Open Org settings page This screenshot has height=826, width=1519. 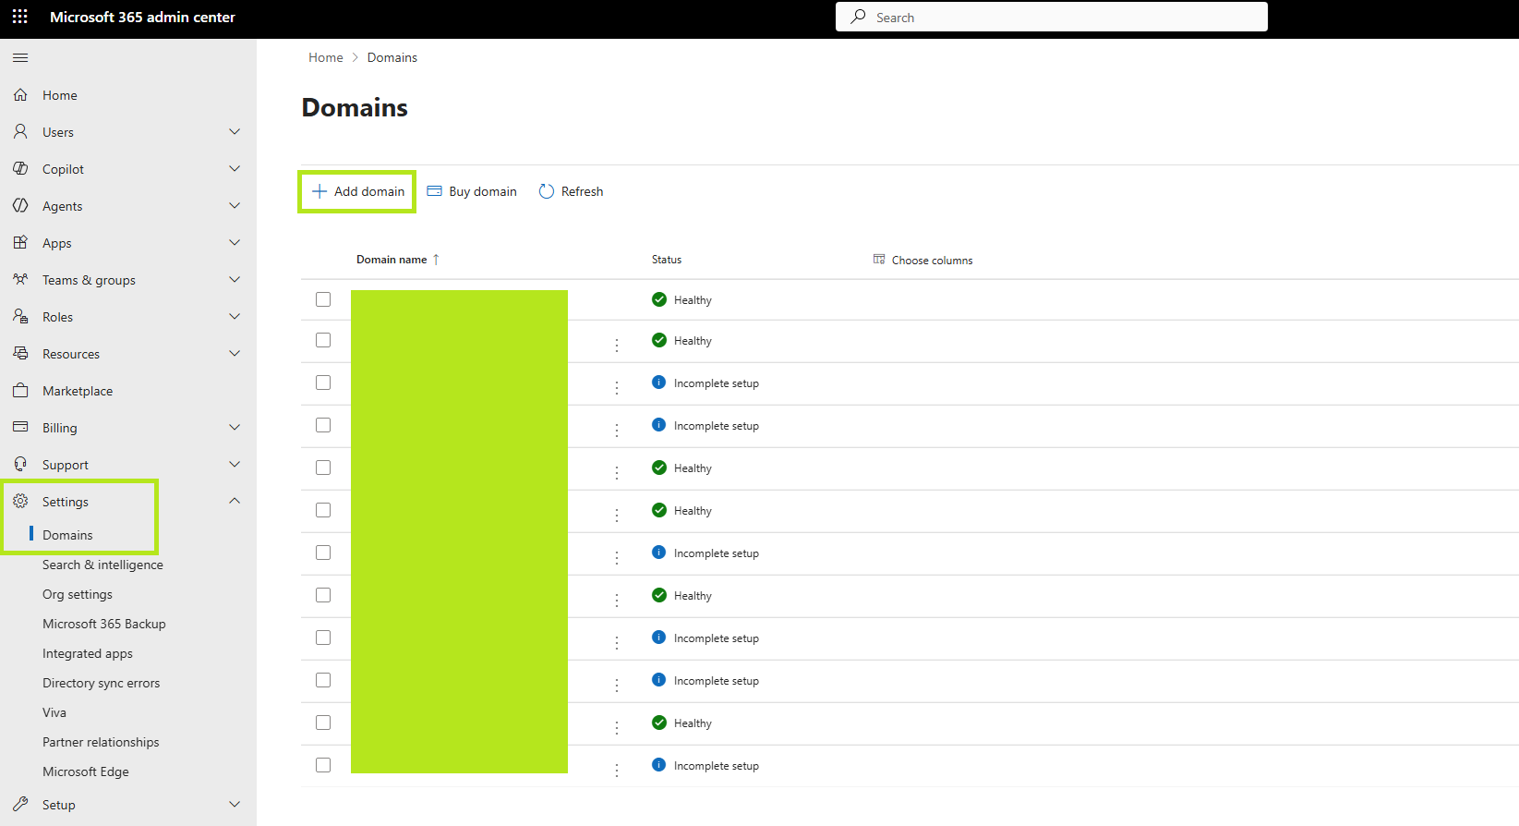click(x=78, y=594)
